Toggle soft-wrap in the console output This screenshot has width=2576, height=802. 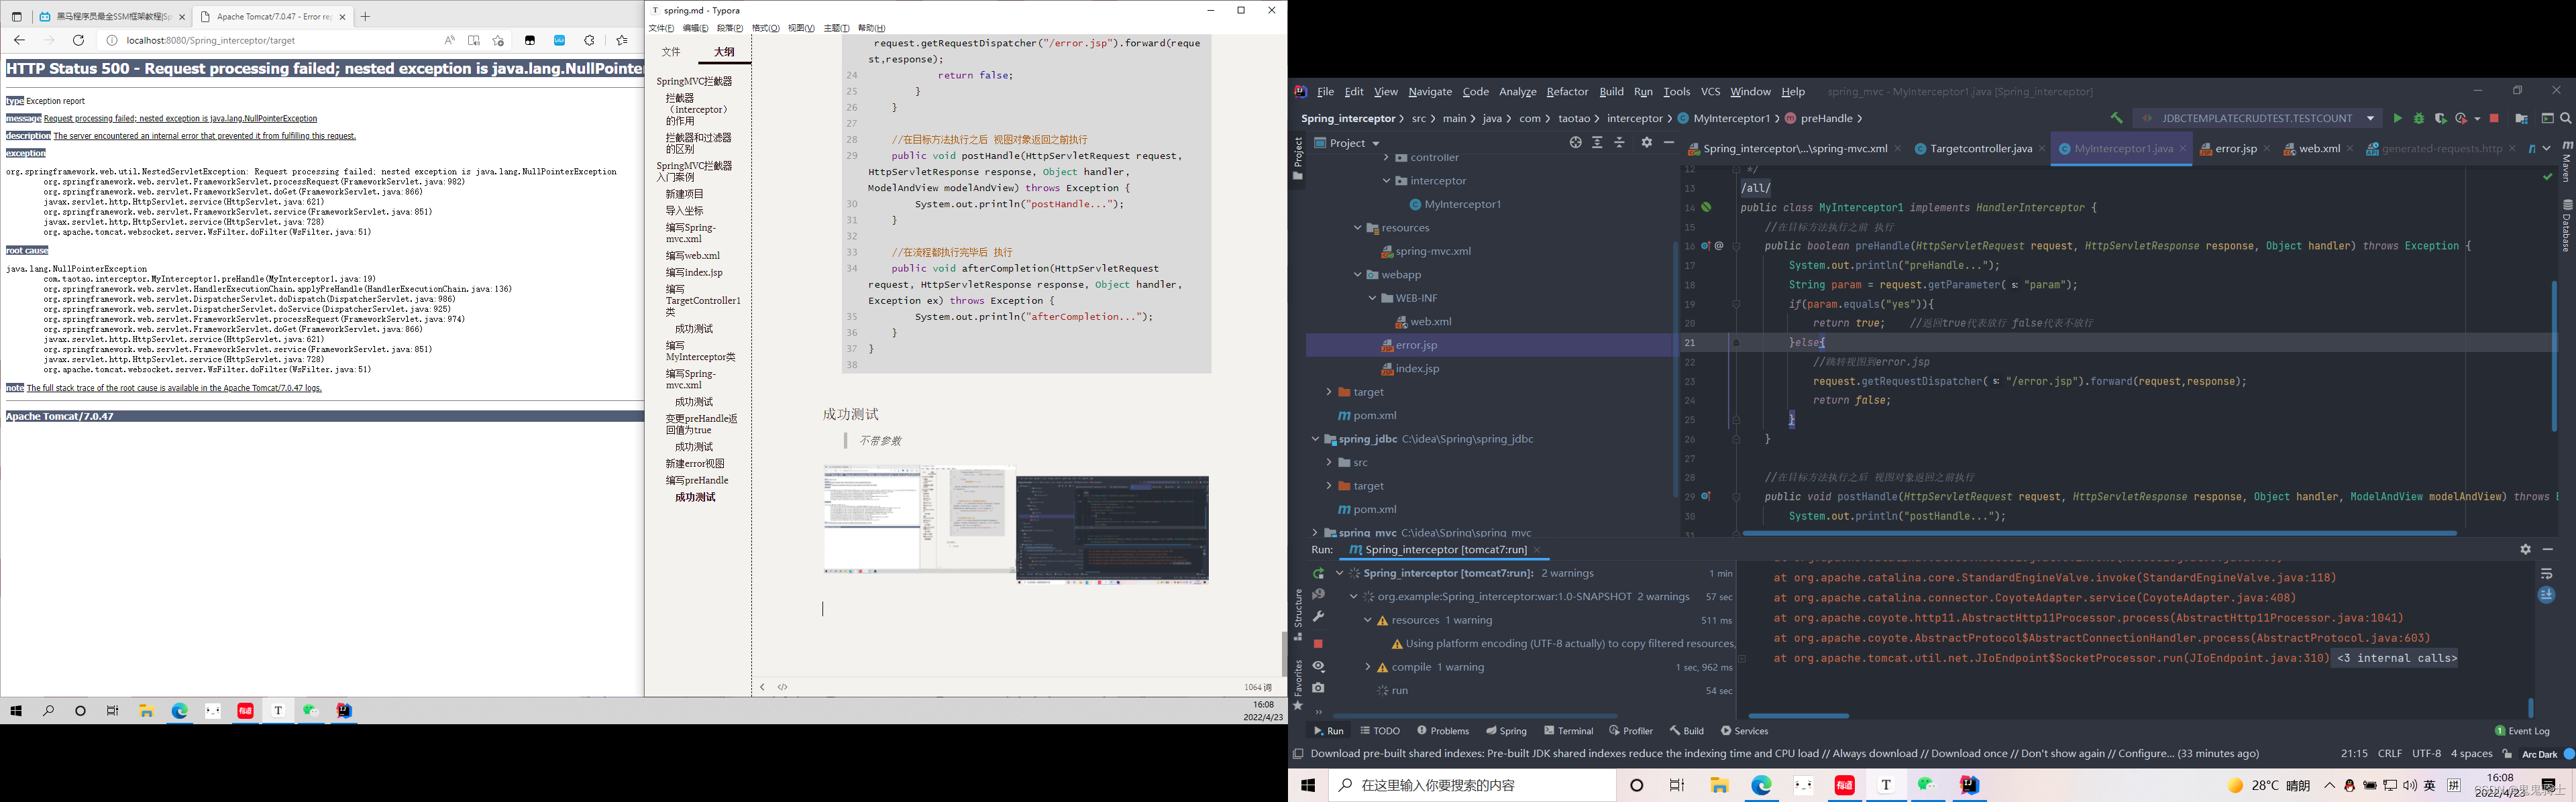(x=2546, y=574)
